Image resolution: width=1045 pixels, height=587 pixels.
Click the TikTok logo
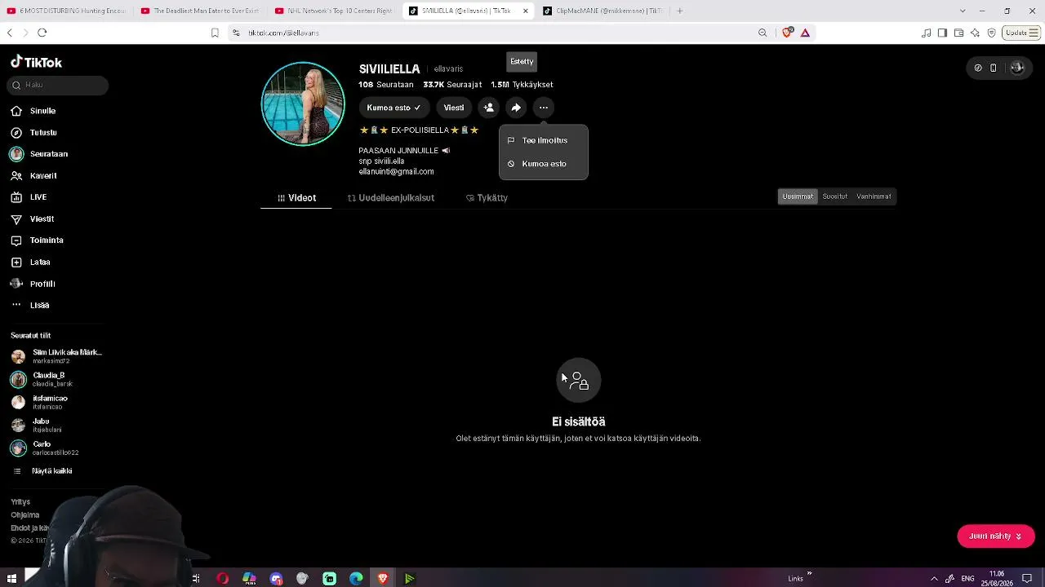[x=36, y=62]
